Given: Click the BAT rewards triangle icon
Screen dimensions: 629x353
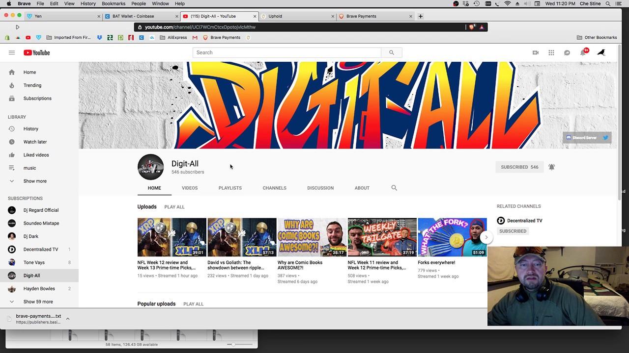Looking at the screenshot, I should pyautogui.click(x=482, y=27).
